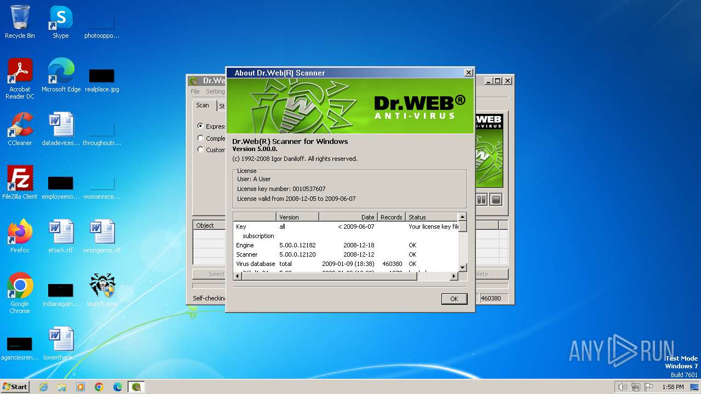
Task: Sort by the Version column header
Action: pos(298,217)
